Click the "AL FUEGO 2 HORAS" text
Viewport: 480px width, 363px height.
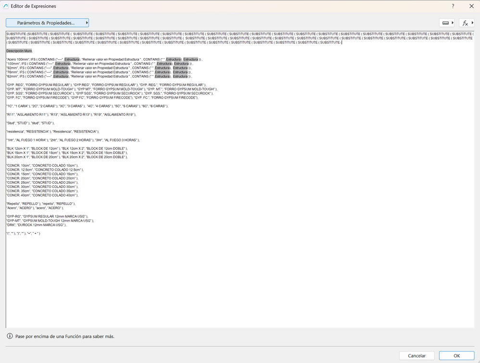coord(75,140)
